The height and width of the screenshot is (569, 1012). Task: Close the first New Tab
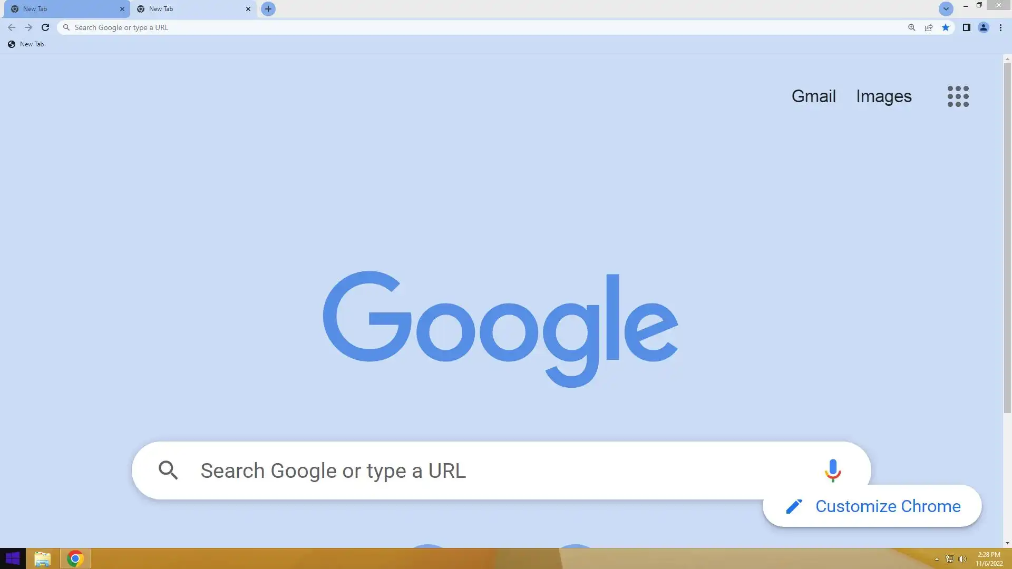click(x=122, y=9)
